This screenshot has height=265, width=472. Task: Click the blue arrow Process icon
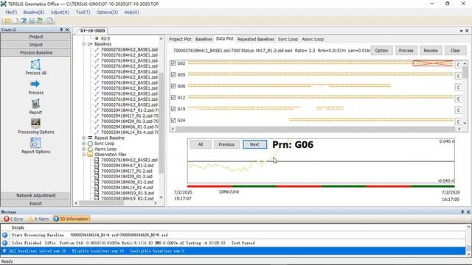pyautogui.click(x=35, y=84)
